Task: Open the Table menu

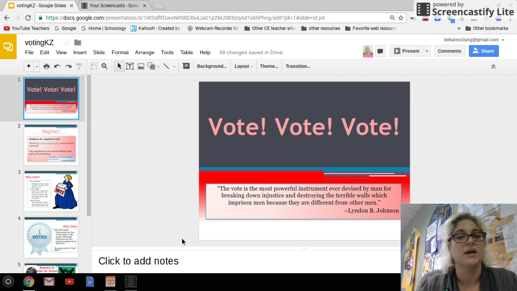Action: coord(187,53)
